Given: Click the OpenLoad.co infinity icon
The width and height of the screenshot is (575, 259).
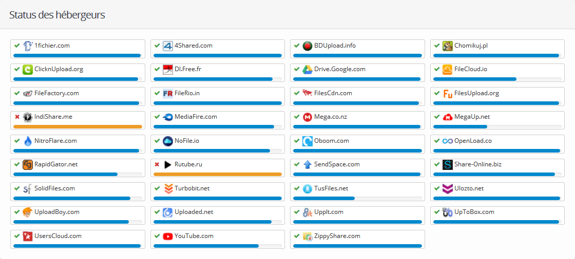Looking at the screenshot, I should click(x=447, y=141).
